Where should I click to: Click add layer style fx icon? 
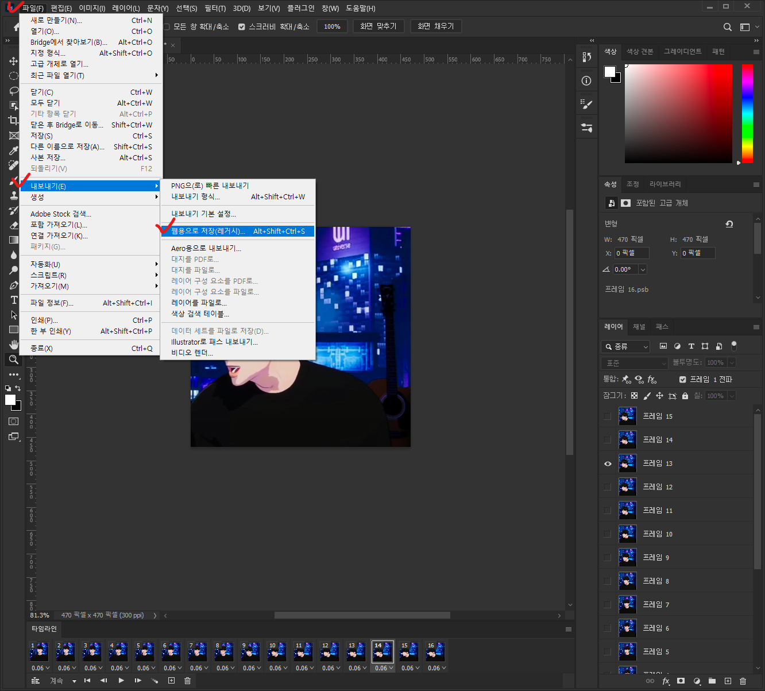(x=666, y=681)
